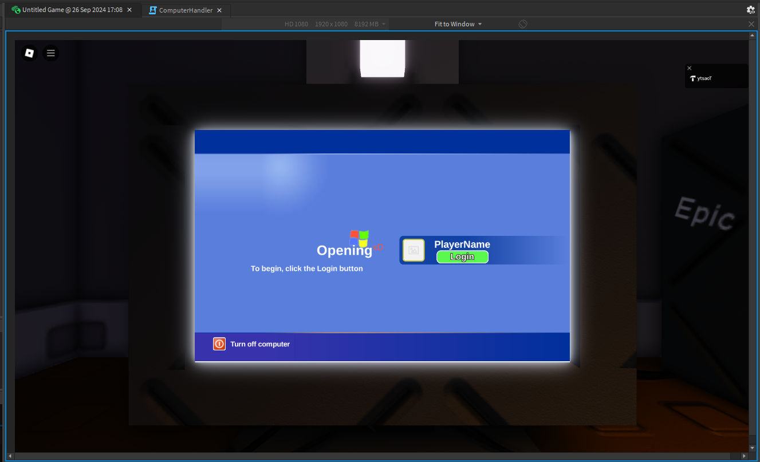This screenshot has width=760, height=462.
Task: Click the red Turn off computer power icon
Action: point(219,344)
